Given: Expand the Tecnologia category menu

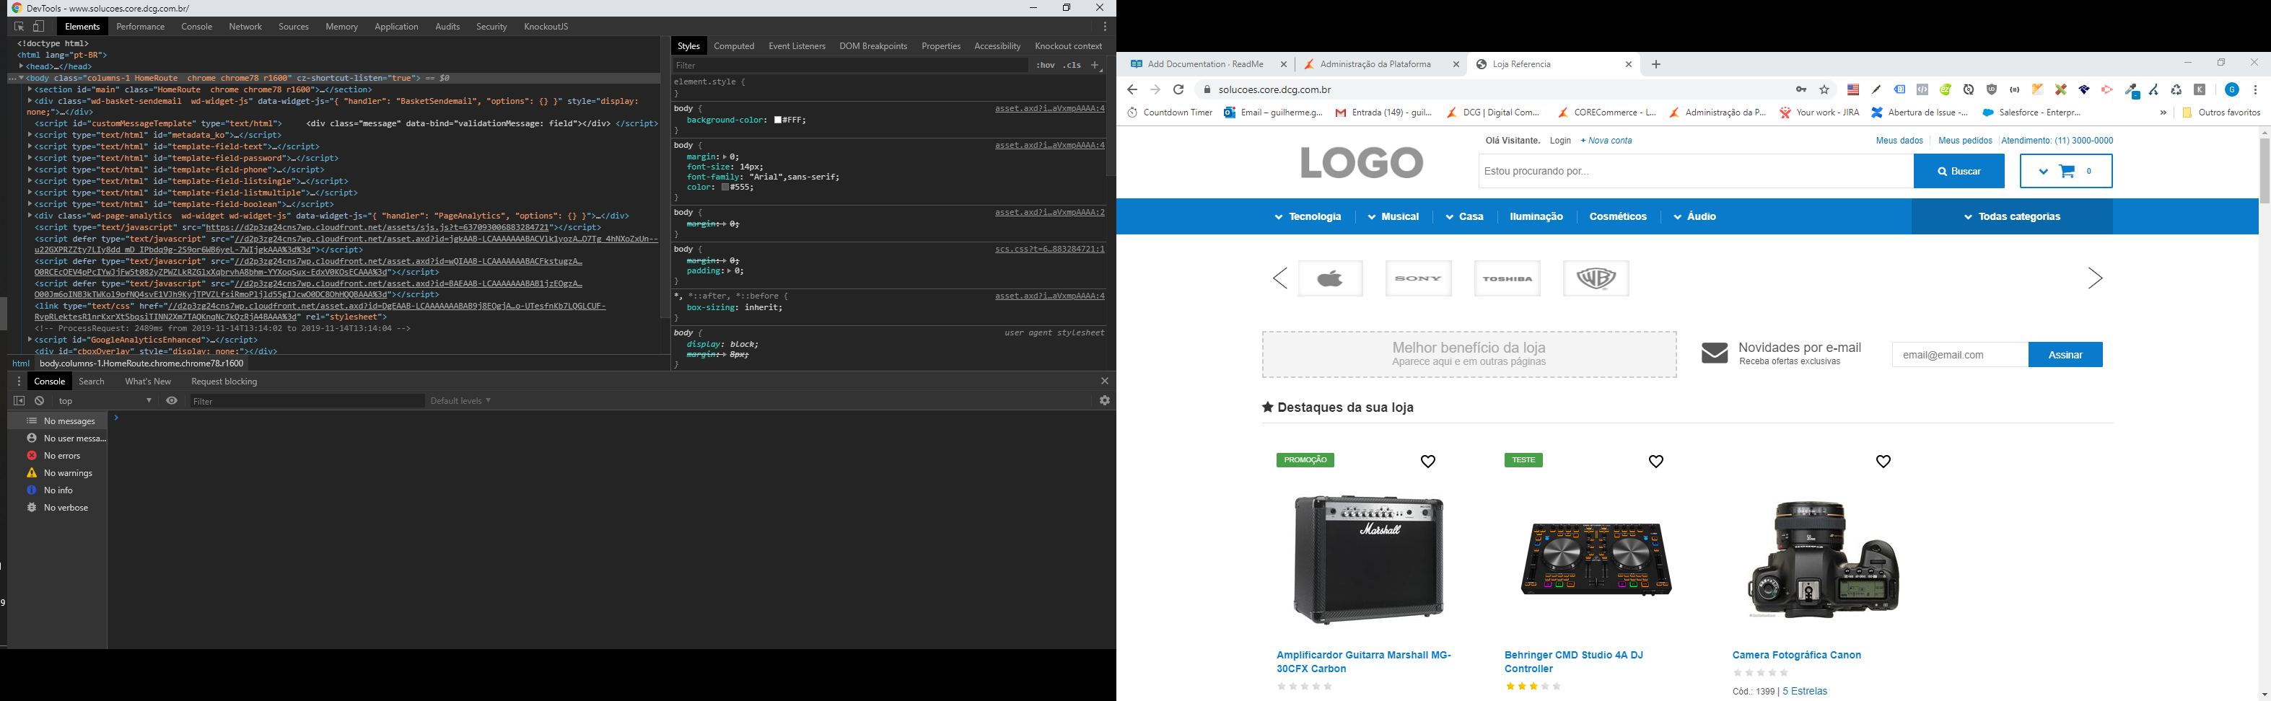Looking at the screenshot, I should click(x=1308, y=216).
